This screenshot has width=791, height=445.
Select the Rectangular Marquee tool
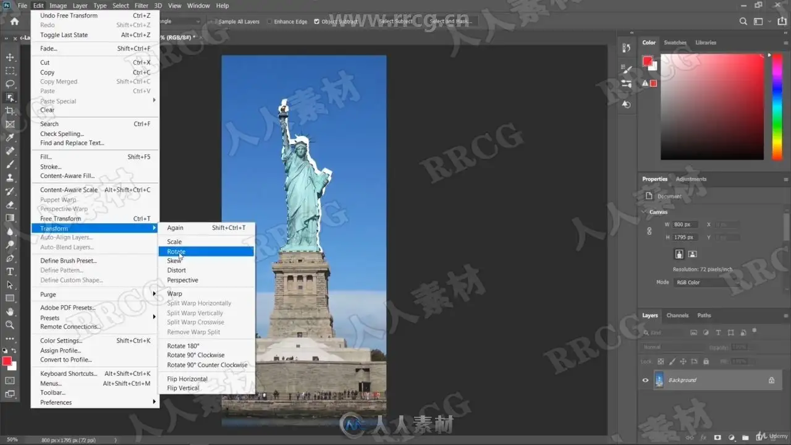[x=10, y=70]
